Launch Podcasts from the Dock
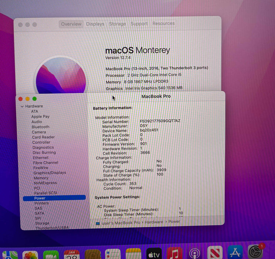This screenshot has height=259, width=275. tap(195, 253)
